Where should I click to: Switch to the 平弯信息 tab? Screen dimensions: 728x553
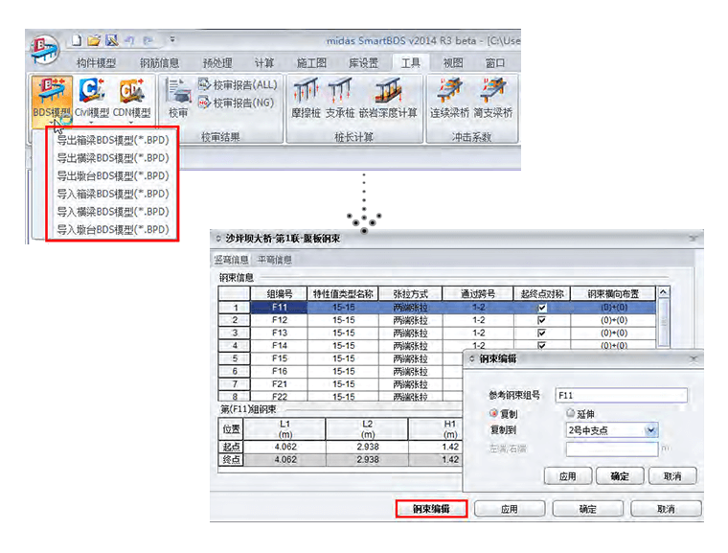click(x=274, y=260)
